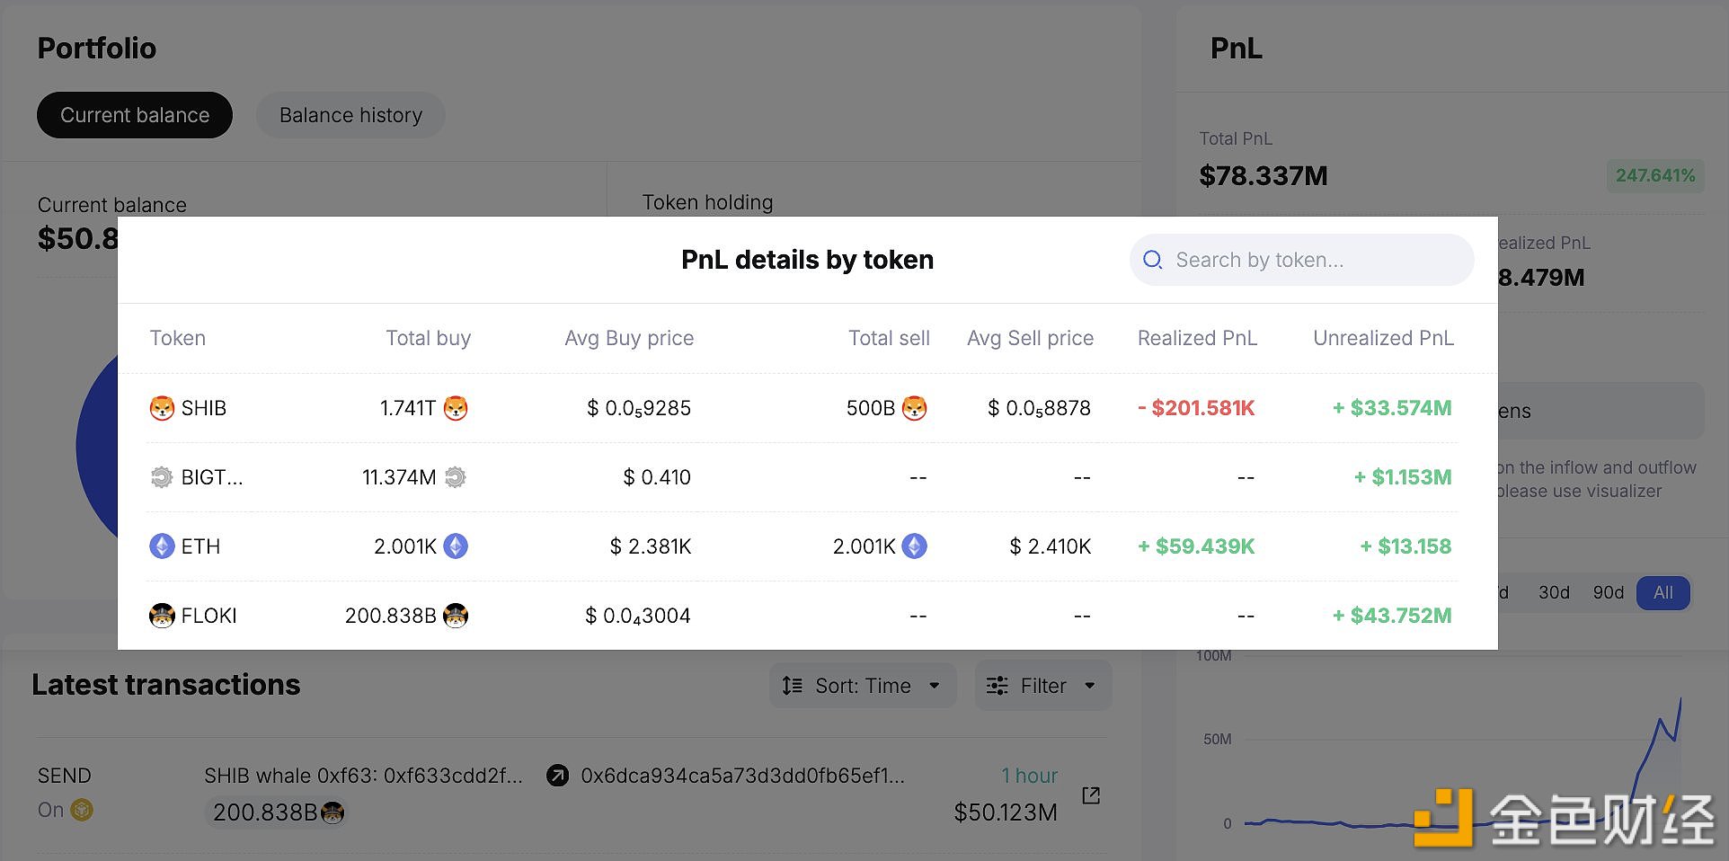
Task: Click the Unrealized PnL column header
Action: [1383, 338]
